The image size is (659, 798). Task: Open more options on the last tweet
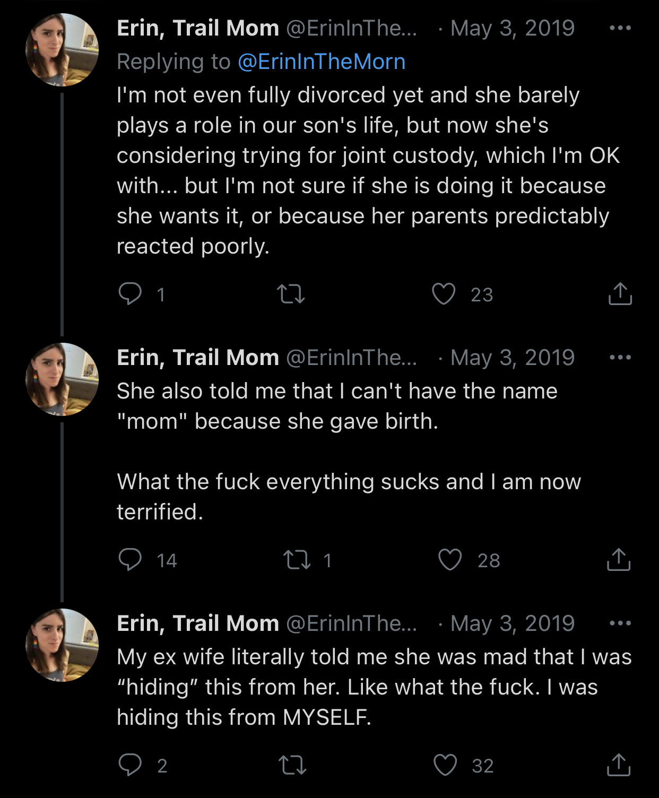(620, 623)
